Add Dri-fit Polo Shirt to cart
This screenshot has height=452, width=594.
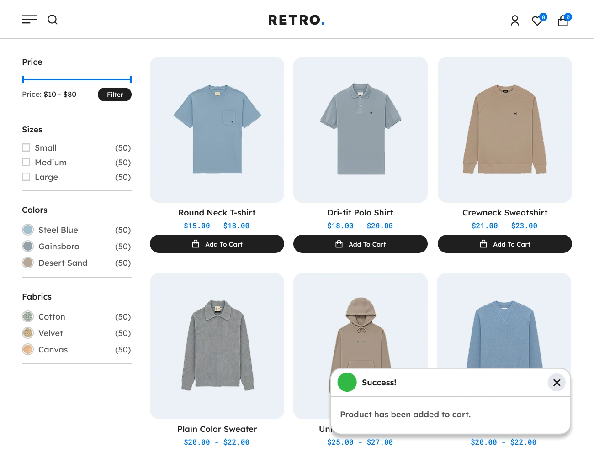[361, 244]
